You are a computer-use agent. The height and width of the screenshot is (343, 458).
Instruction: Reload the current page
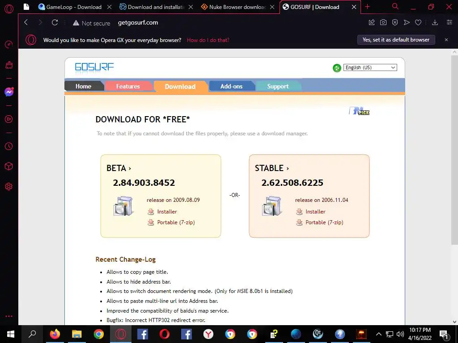coord(55,22)
